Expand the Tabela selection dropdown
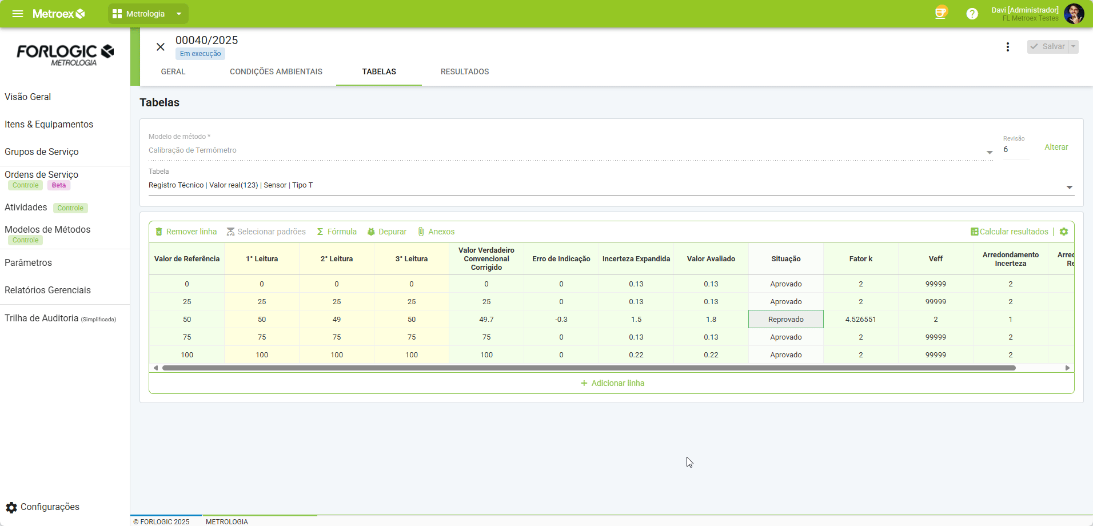The width and height of the screenshot is (1093, 526). [x=1069, y=187]
